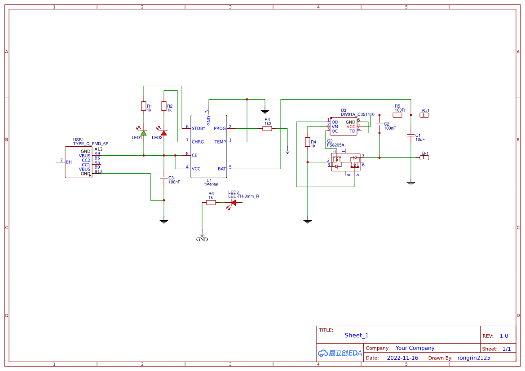525x371 pixels.
Task: Click the DW01A protection IC U3
Action: (x=344, y=126)
